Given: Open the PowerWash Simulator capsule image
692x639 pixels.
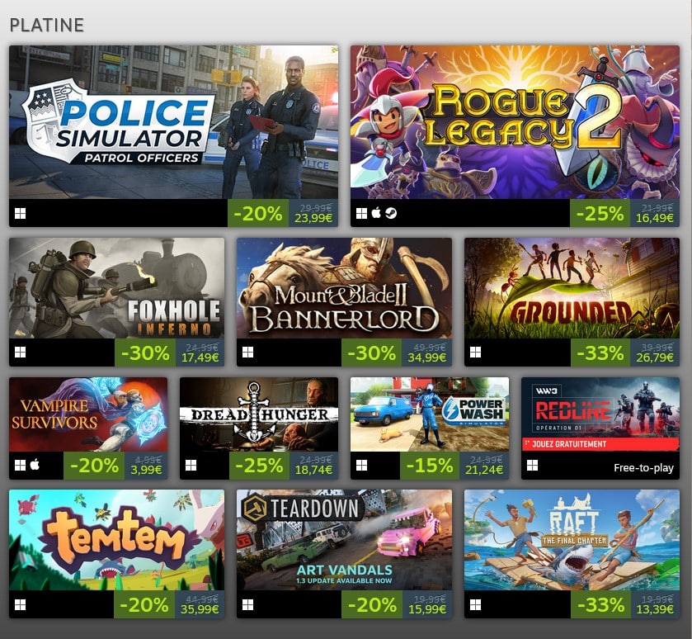Looking at the screenshot, I should click(x=430, y=414).
